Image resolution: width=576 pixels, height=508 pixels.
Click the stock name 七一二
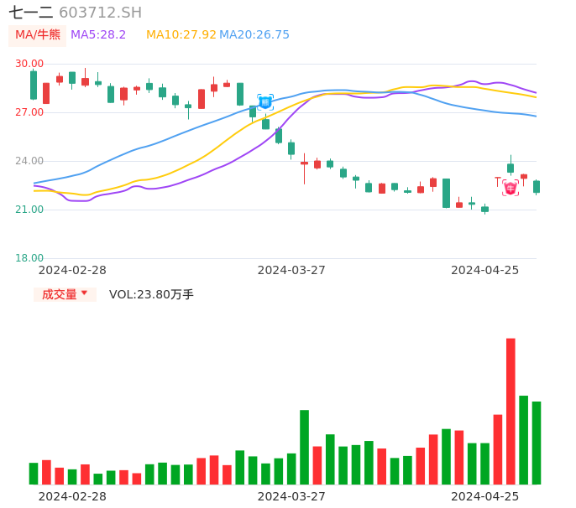31,13
